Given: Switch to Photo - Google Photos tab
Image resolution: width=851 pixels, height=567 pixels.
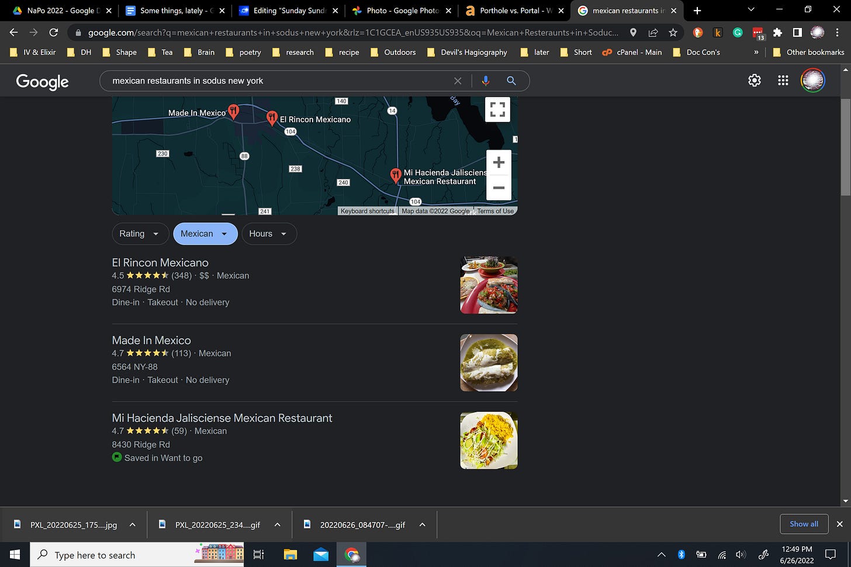Looking at the screenshot, I should click(402, 11).
